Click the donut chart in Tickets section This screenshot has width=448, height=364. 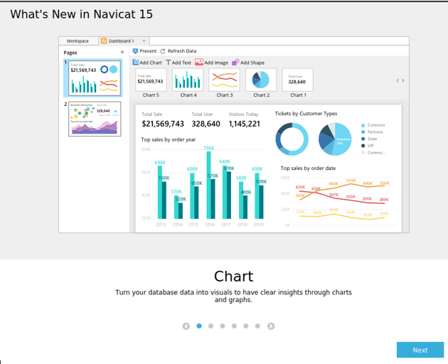[292, 139]
